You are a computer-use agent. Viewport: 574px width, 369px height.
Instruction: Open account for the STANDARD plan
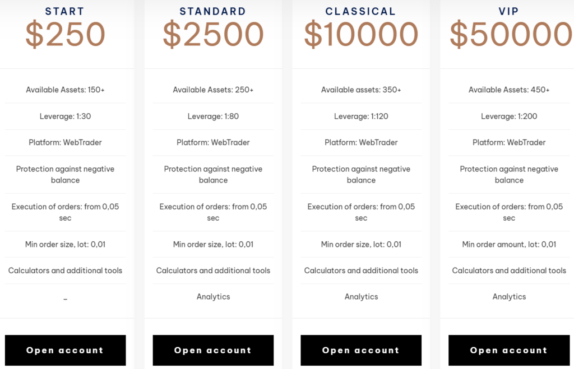(213, 351)
